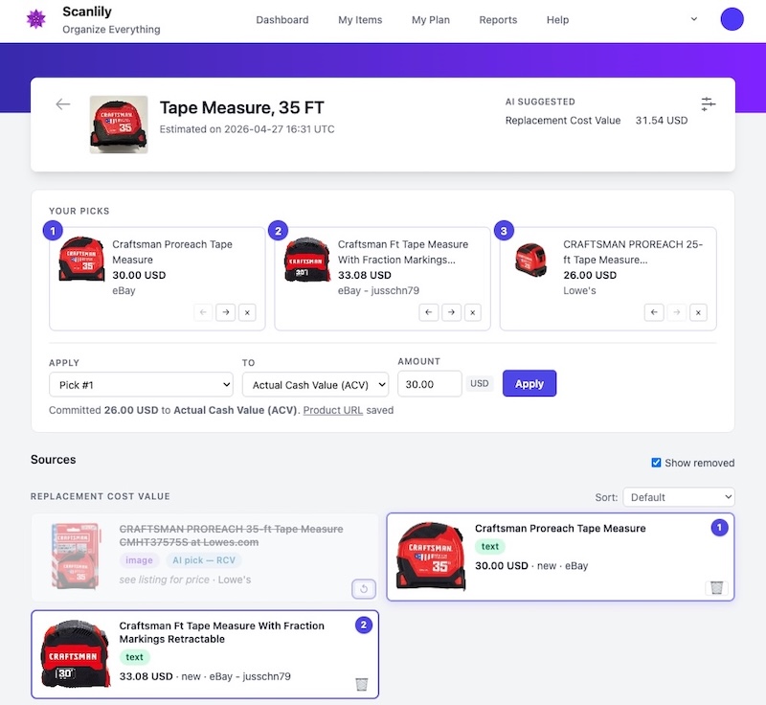766x705 pixels.
Task: Remove pick 1 with the x button
Action: (248, 312)
